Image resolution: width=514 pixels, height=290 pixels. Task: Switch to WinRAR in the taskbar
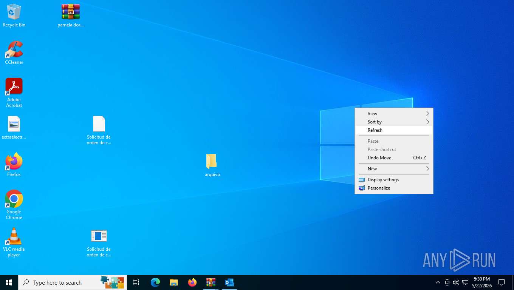point(211,282)
